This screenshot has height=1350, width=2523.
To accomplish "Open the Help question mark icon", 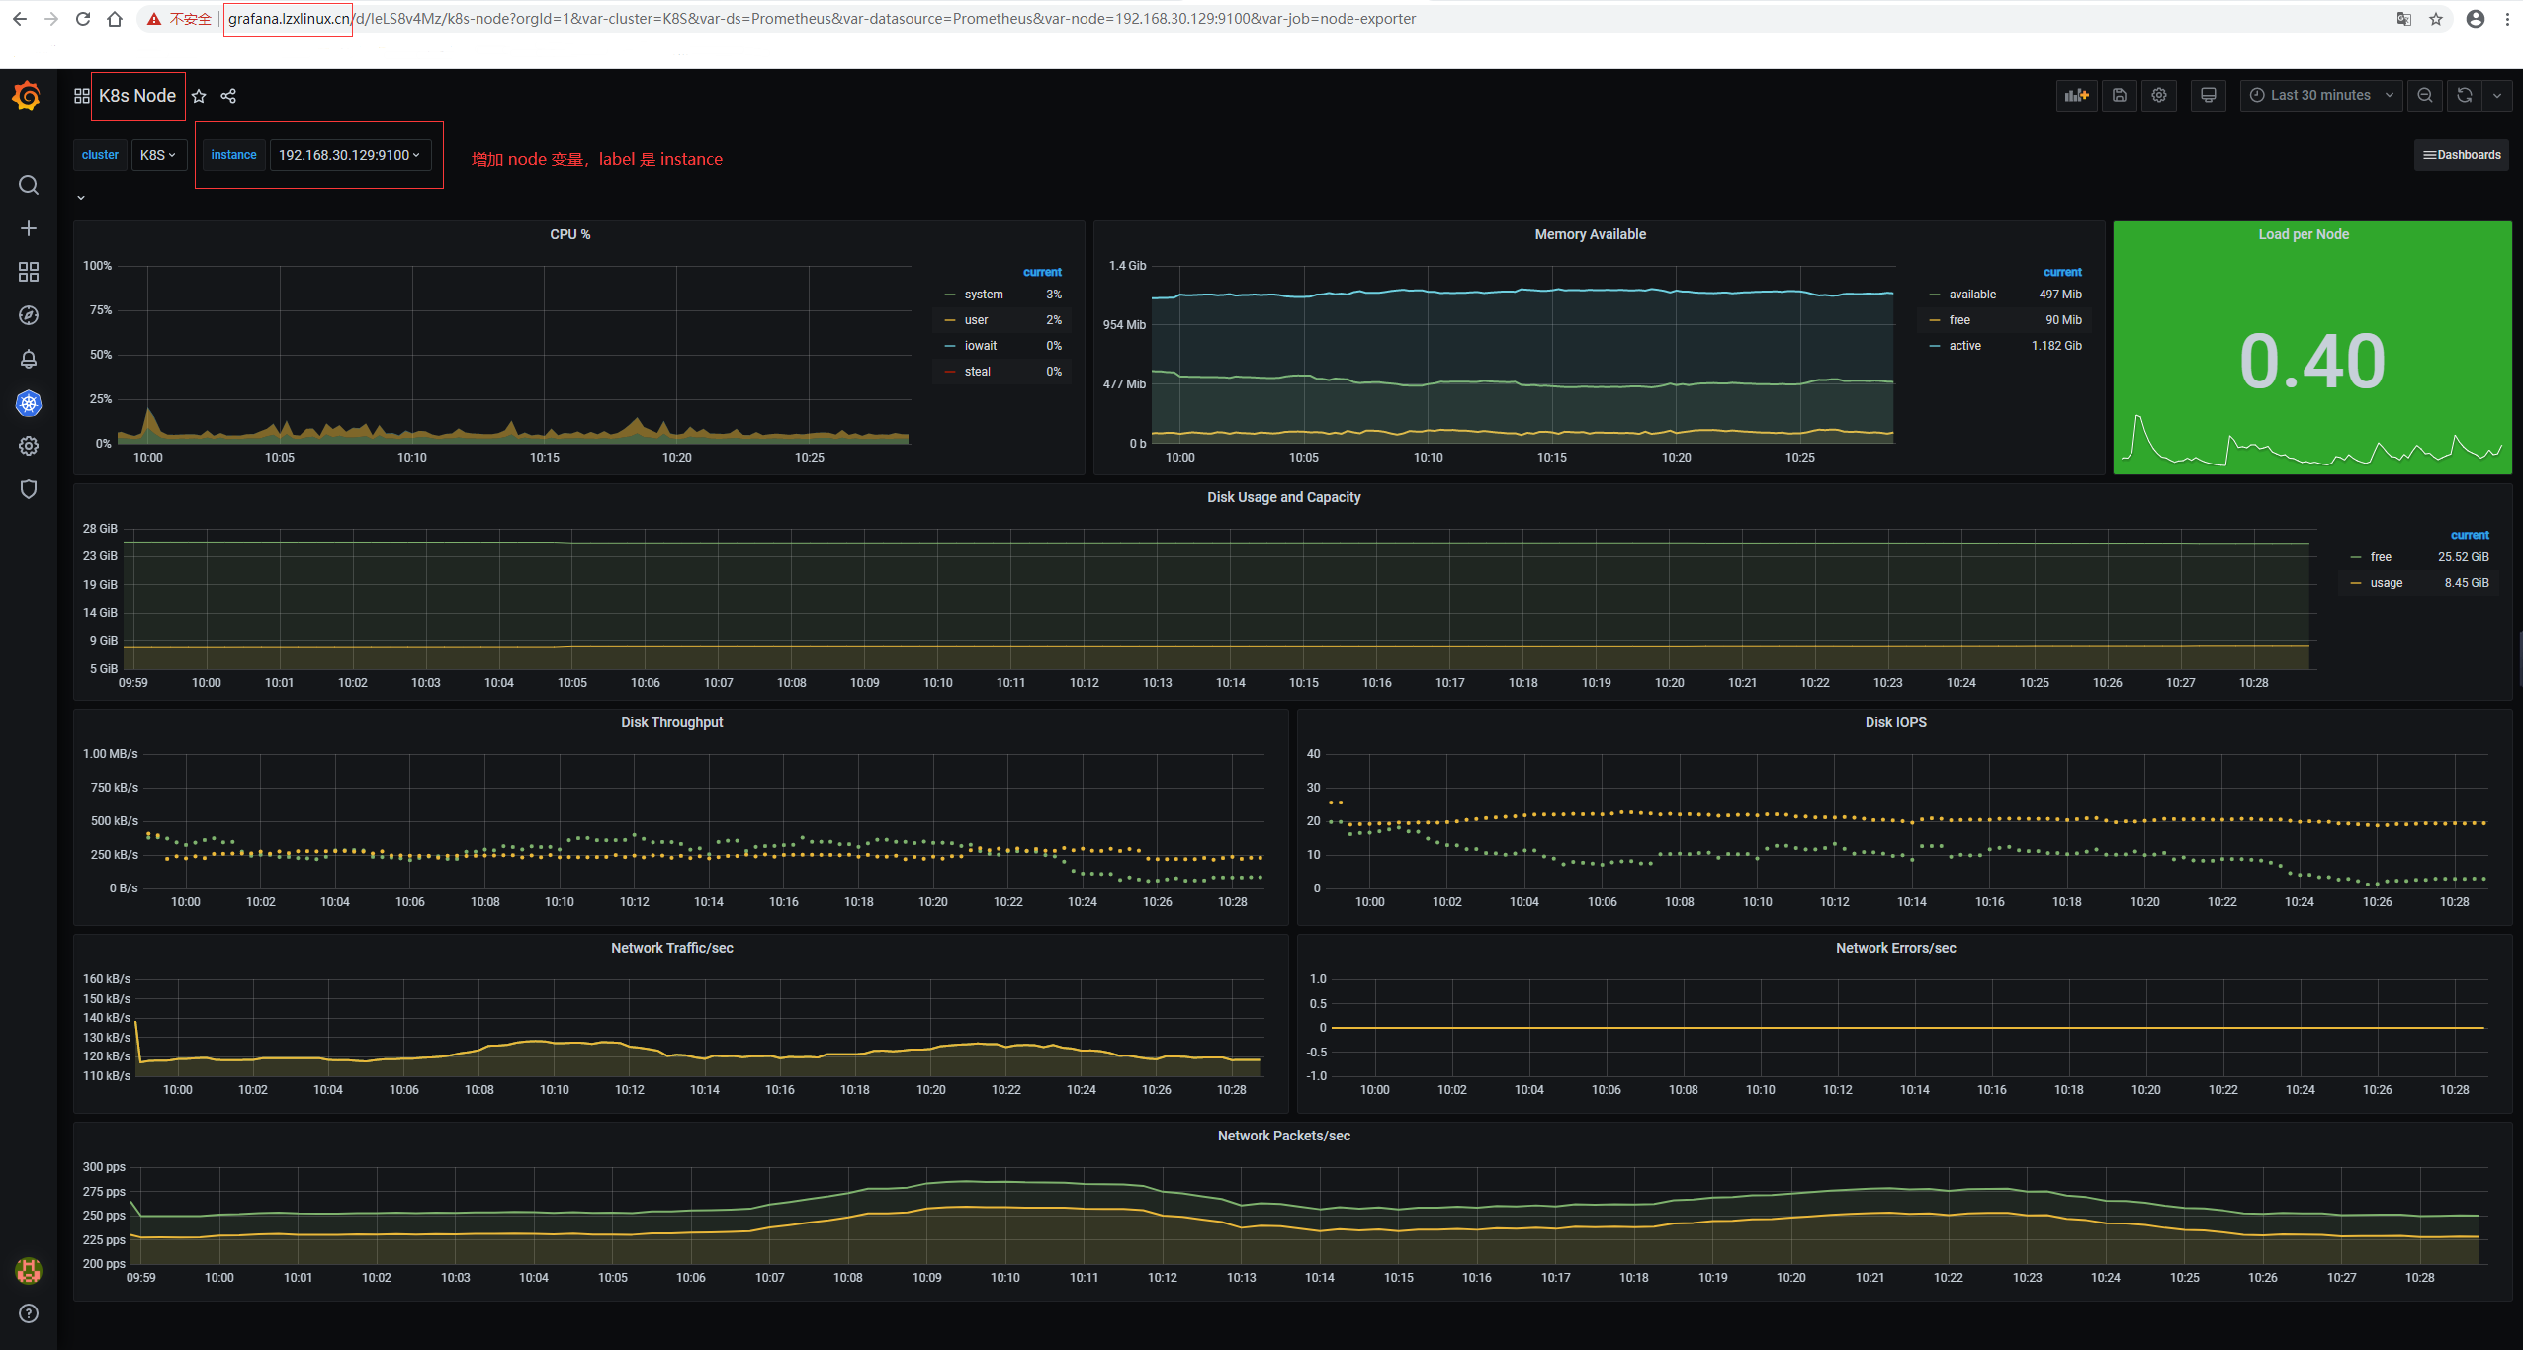I will coord(29,1313).
